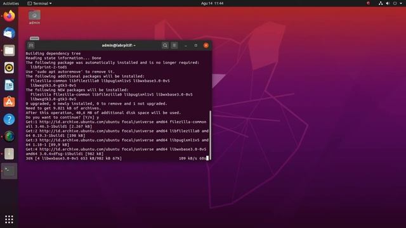Click the light gray app icon above Terminal in dock
Image resolution: width=406 pixels, height=228 pixels.
[x=9, y=154]
